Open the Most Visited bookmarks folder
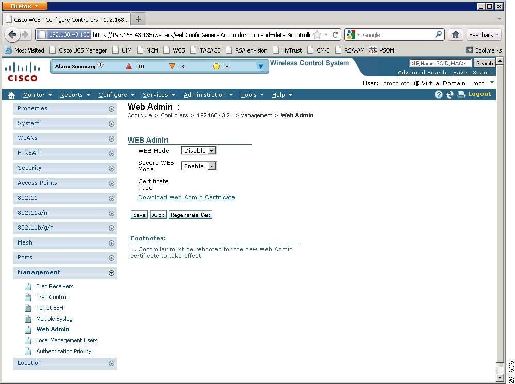Viewport: 515px width, 384px height. tap(24, 50)
